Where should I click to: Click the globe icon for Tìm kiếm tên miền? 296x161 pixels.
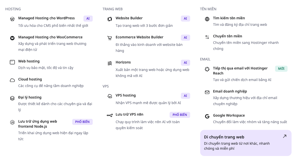[x=207, y=18]
